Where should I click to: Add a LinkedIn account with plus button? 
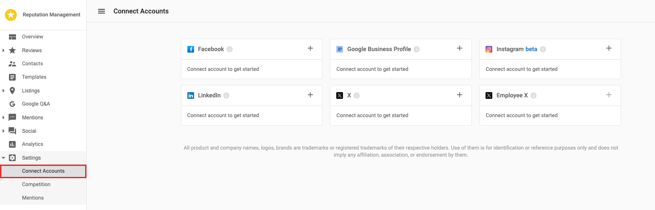310,95
